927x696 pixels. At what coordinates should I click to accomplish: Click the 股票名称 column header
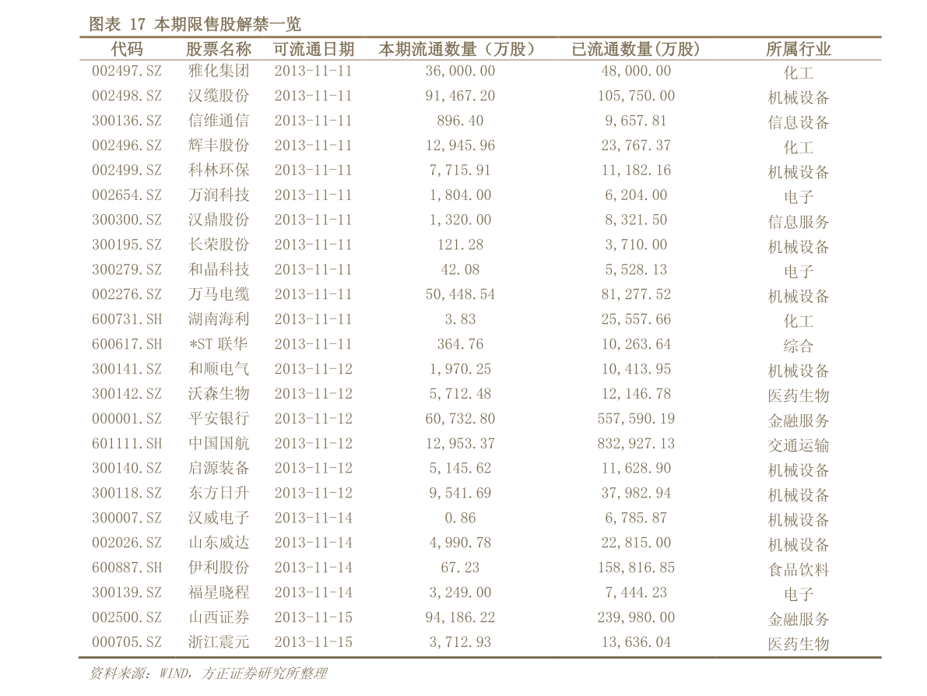tap(219, 49)
